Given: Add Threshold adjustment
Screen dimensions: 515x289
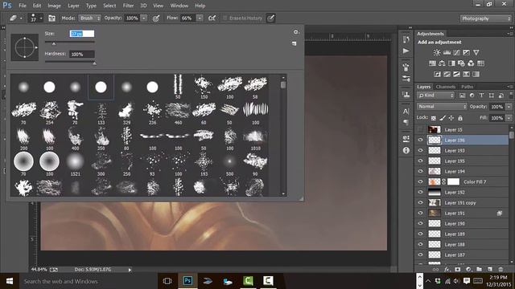Looking at the screenshot, I should point(456,75).
